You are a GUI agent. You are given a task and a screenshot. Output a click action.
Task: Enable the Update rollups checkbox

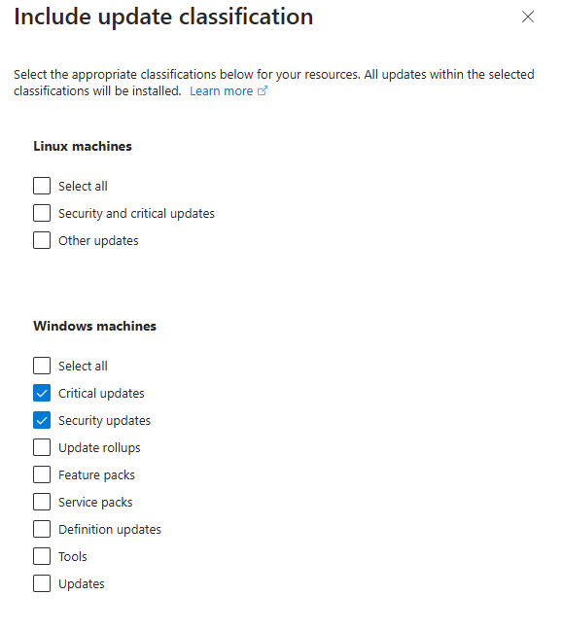point(42,447)
